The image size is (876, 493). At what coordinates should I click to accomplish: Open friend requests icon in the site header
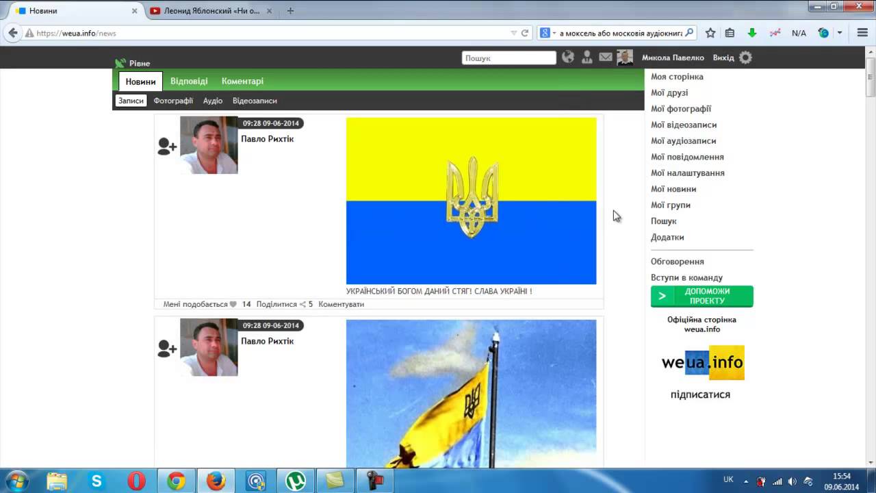(x=587, y=58)
